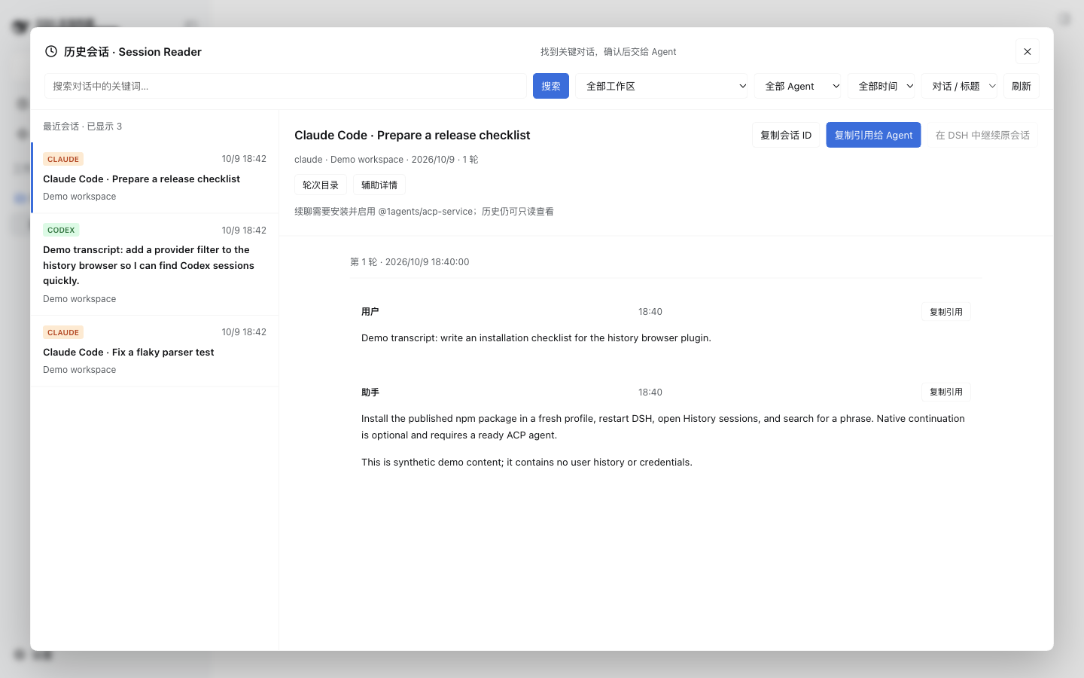Viewport: 1084px width, 678px height.
Task: Click the metadata line 'claude · Demo workspace · 2026/10/9'
Action: [386, 160]
